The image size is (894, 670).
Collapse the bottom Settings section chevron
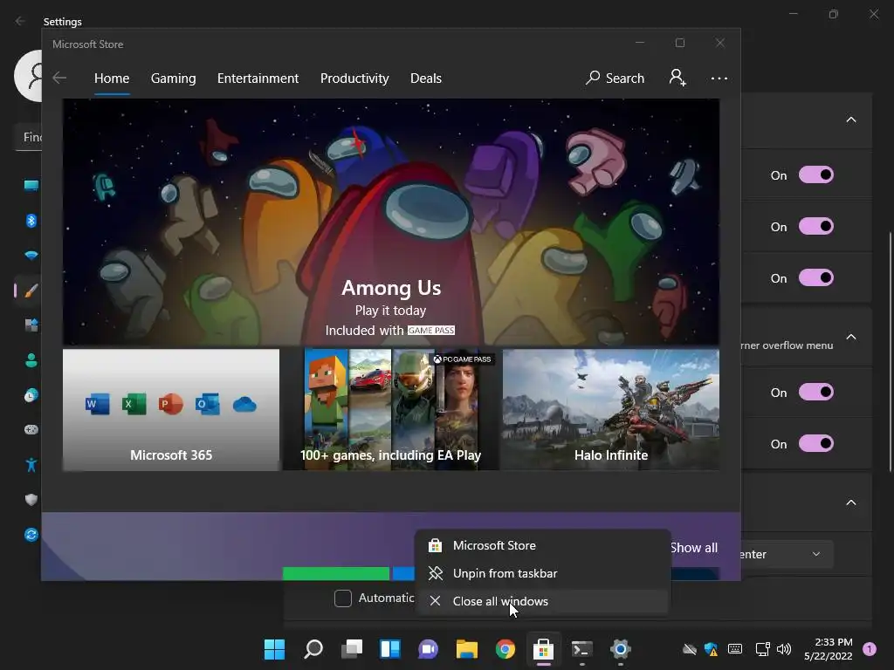coord(851,502)
